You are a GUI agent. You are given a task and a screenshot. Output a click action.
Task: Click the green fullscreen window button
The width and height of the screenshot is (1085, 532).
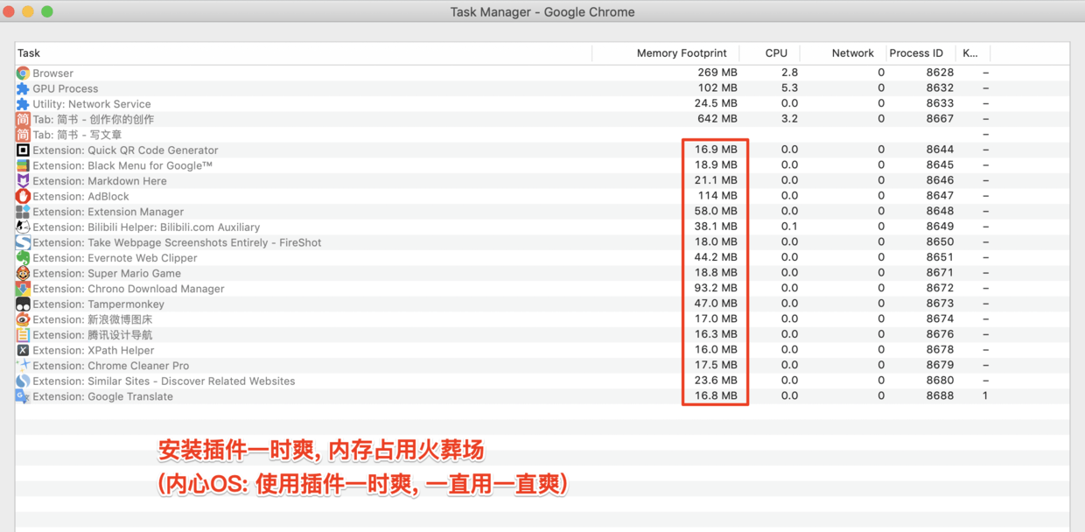coord(47,11)
